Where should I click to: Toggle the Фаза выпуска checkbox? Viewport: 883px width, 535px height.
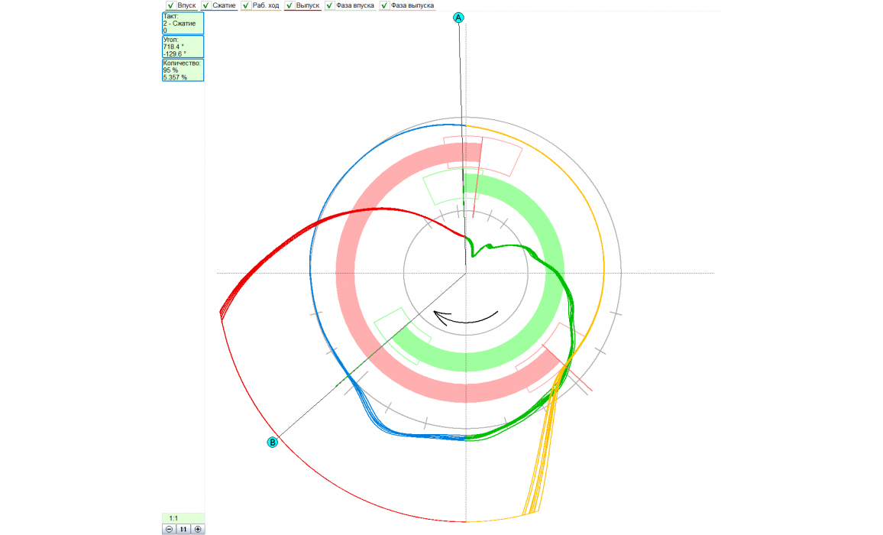[x=384, y=5]
